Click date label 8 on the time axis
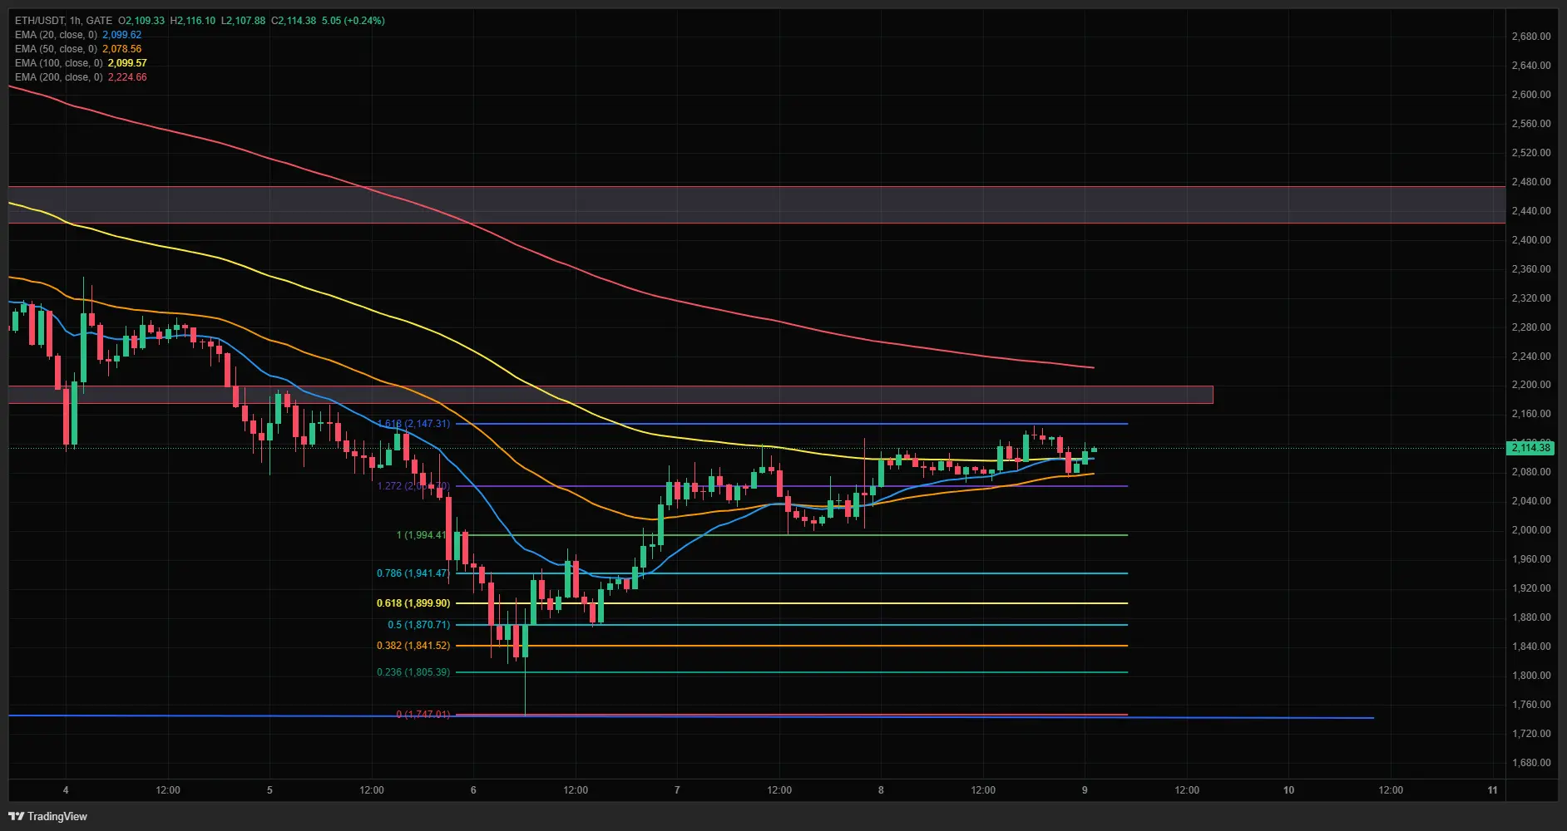Screen dimensions: 1567x831 click(x=881, y=790)
